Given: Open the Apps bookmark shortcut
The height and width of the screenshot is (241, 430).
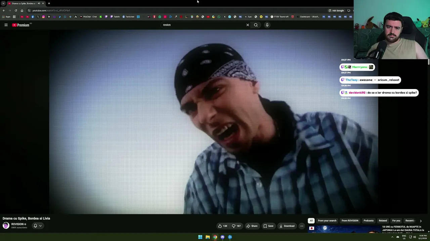Looking at the screenshot, I should [x=6, y=17].
